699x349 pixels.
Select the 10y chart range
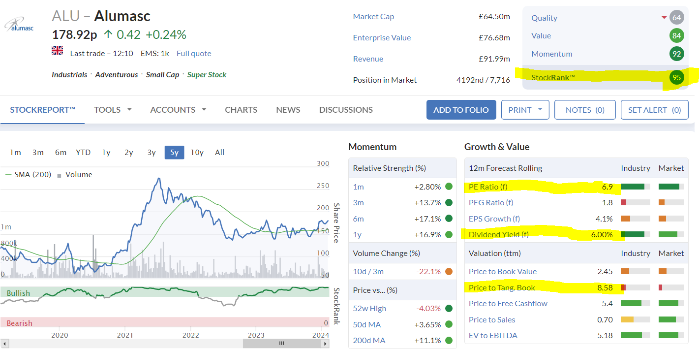(197, 152)
